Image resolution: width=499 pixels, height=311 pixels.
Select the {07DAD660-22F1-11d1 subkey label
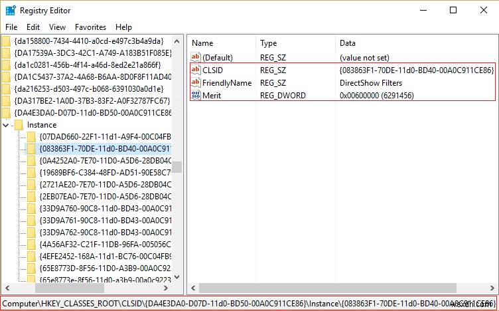105,137
